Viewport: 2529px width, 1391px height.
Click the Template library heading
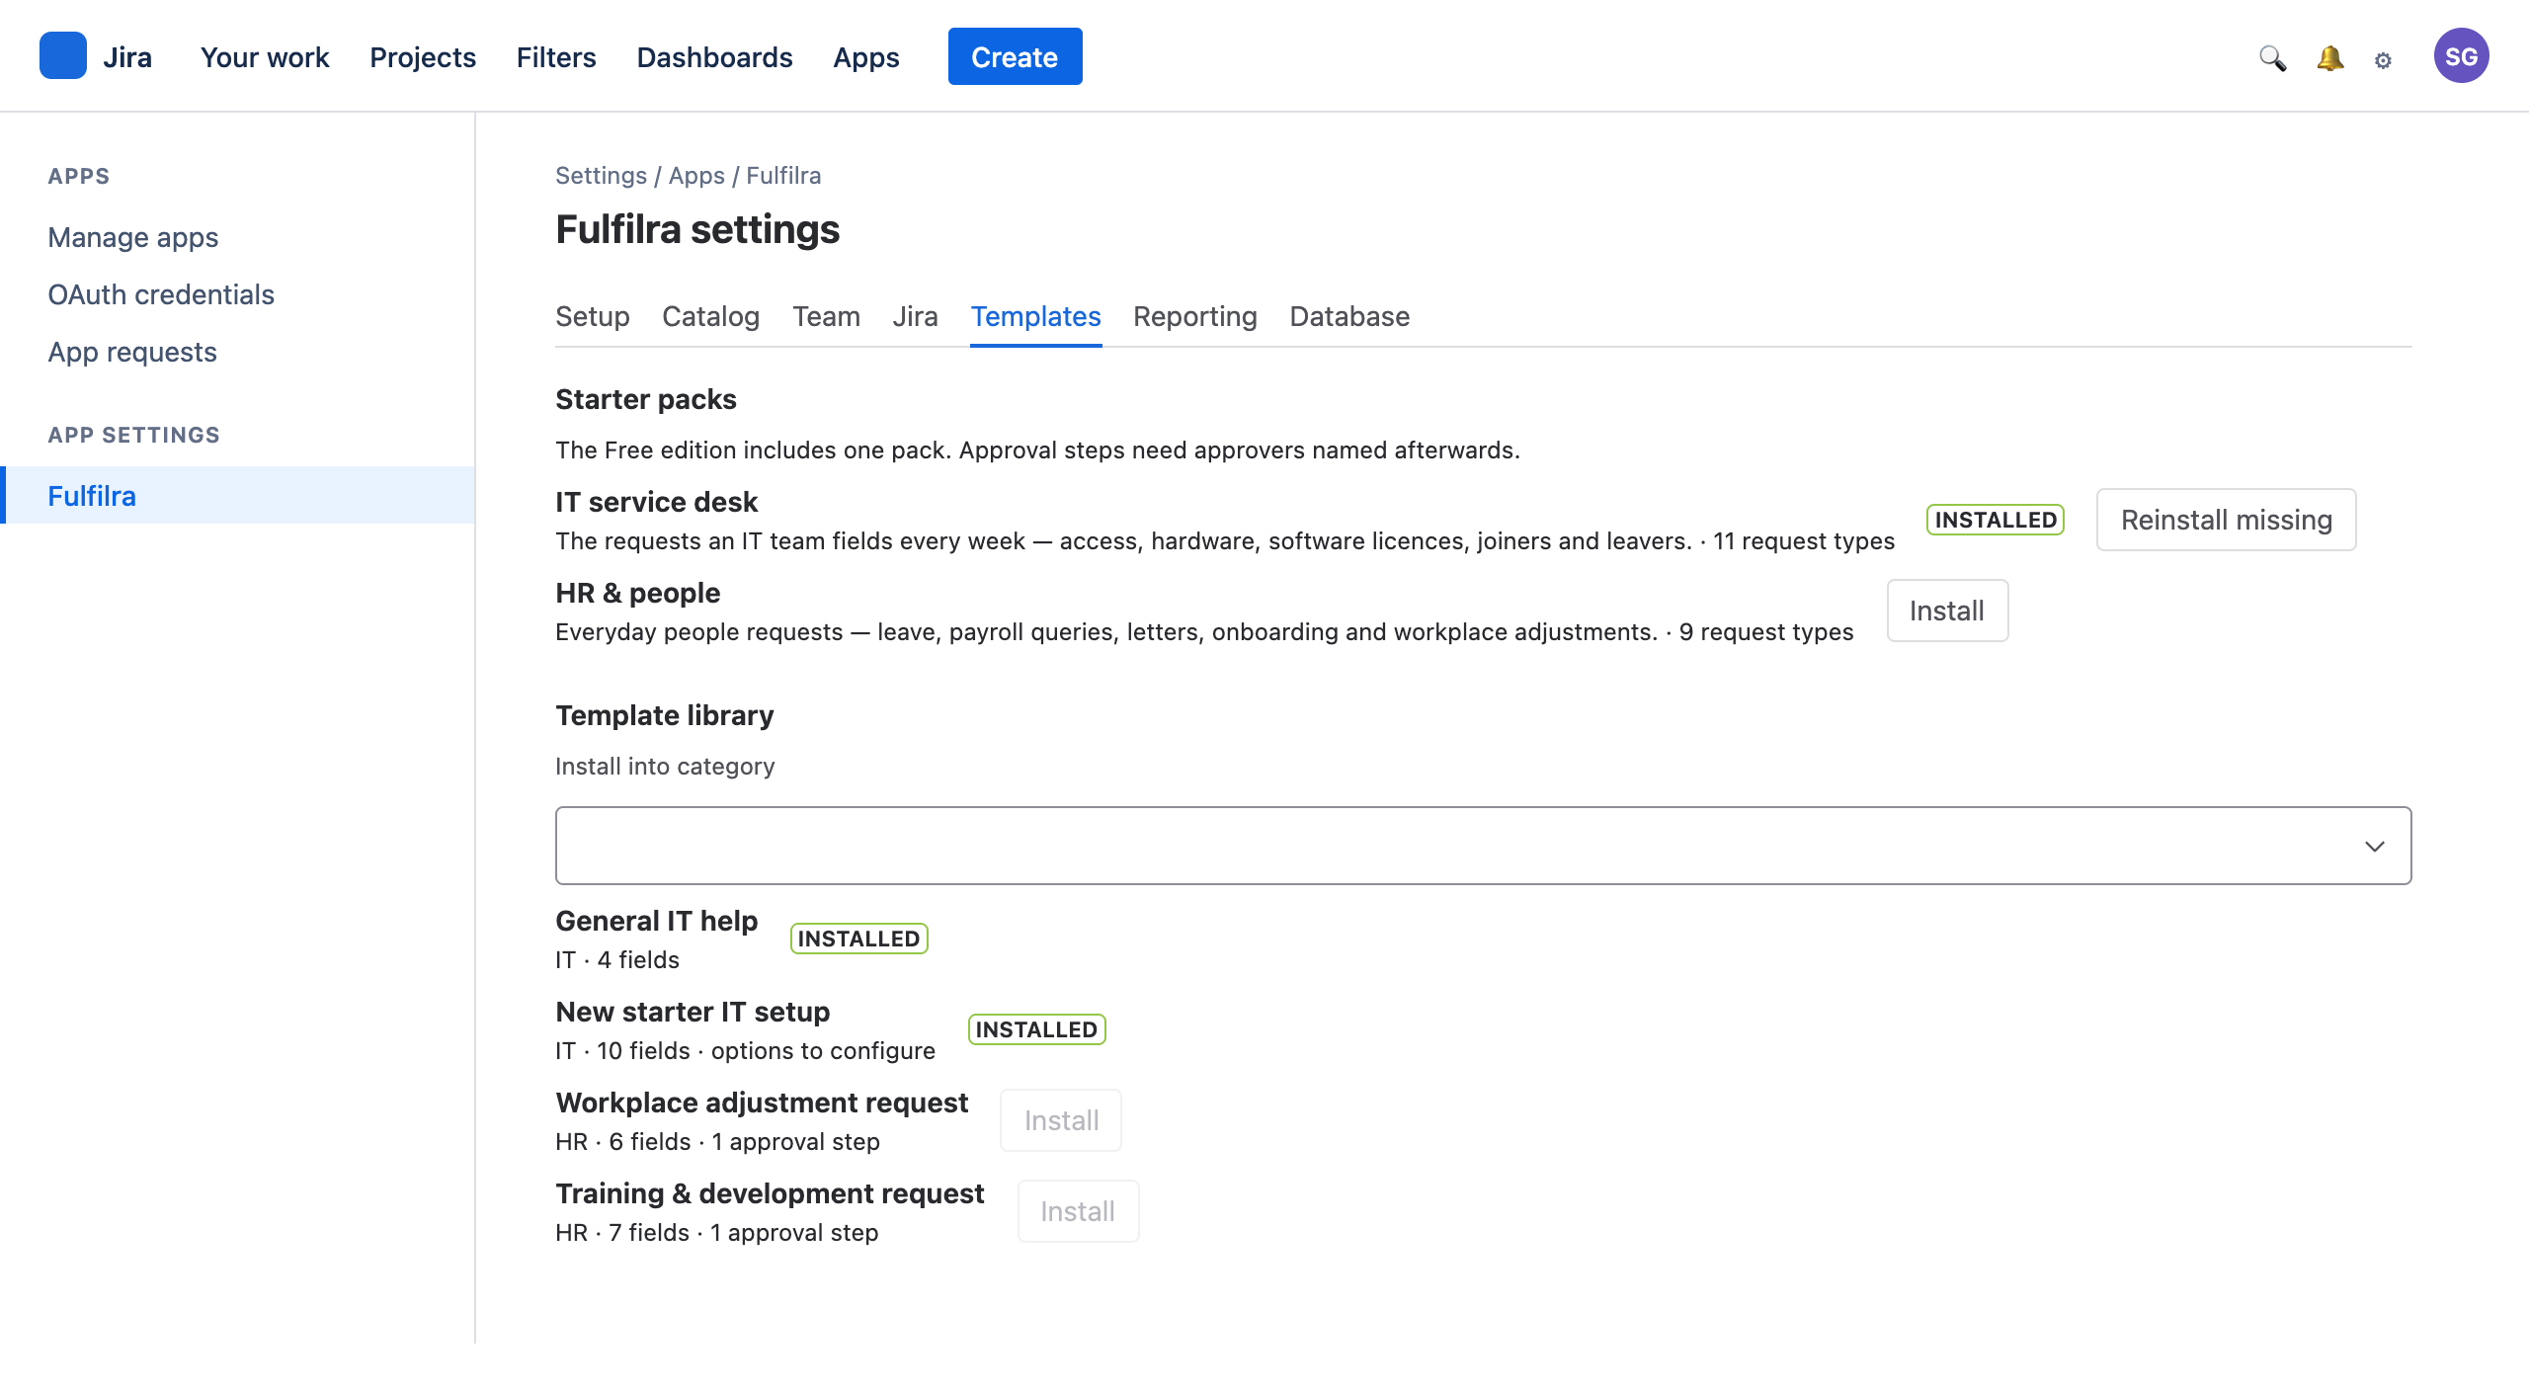[664, 715]
